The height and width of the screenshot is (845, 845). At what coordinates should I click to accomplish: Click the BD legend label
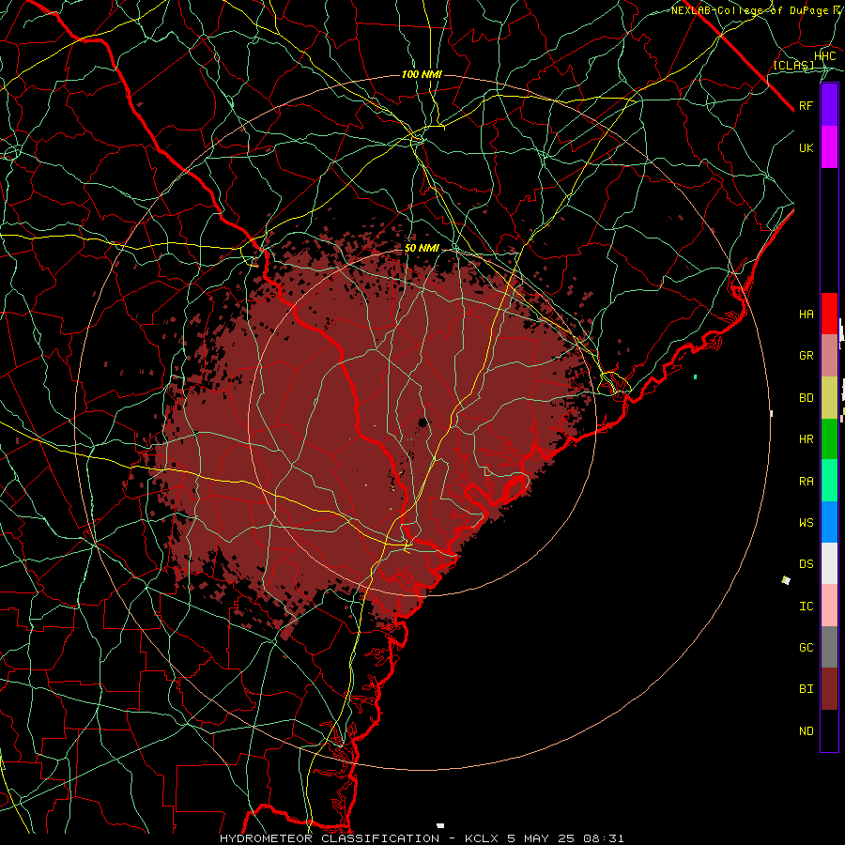(x=807, y=398)
